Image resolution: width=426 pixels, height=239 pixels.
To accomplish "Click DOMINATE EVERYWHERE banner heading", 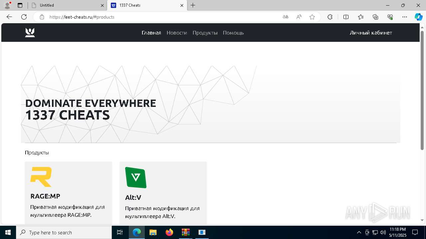I will click(x=91, y=103).
